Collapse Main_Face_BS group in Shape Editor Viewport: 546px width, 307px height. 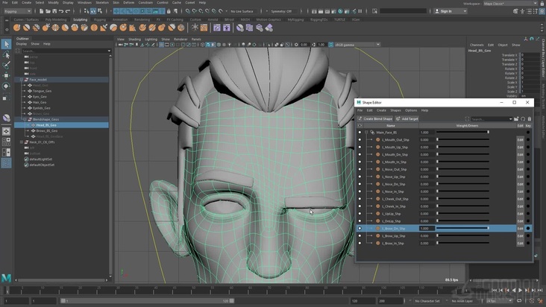click(366, 133)
